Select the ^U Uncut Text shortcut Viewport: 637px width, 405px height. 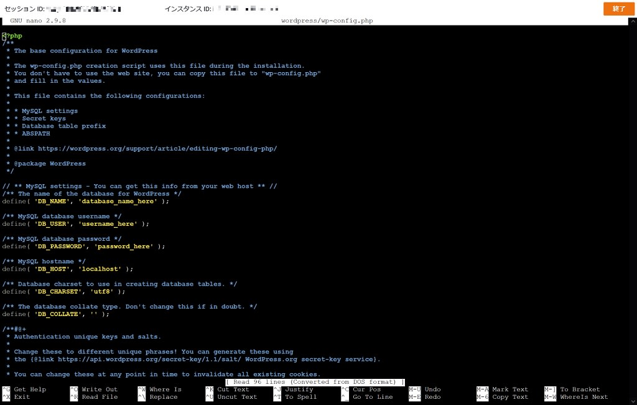tap(231, 397)
